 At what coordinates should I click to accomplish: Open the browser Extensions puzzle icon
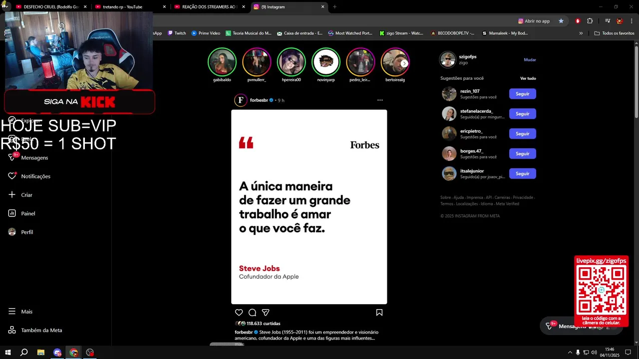590,21
